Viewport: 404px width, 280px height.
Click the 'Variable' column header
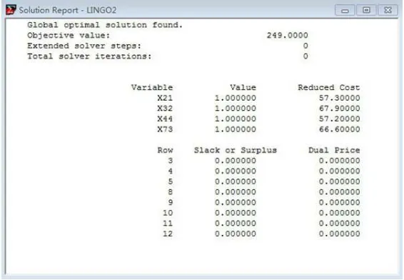[152, 87]
